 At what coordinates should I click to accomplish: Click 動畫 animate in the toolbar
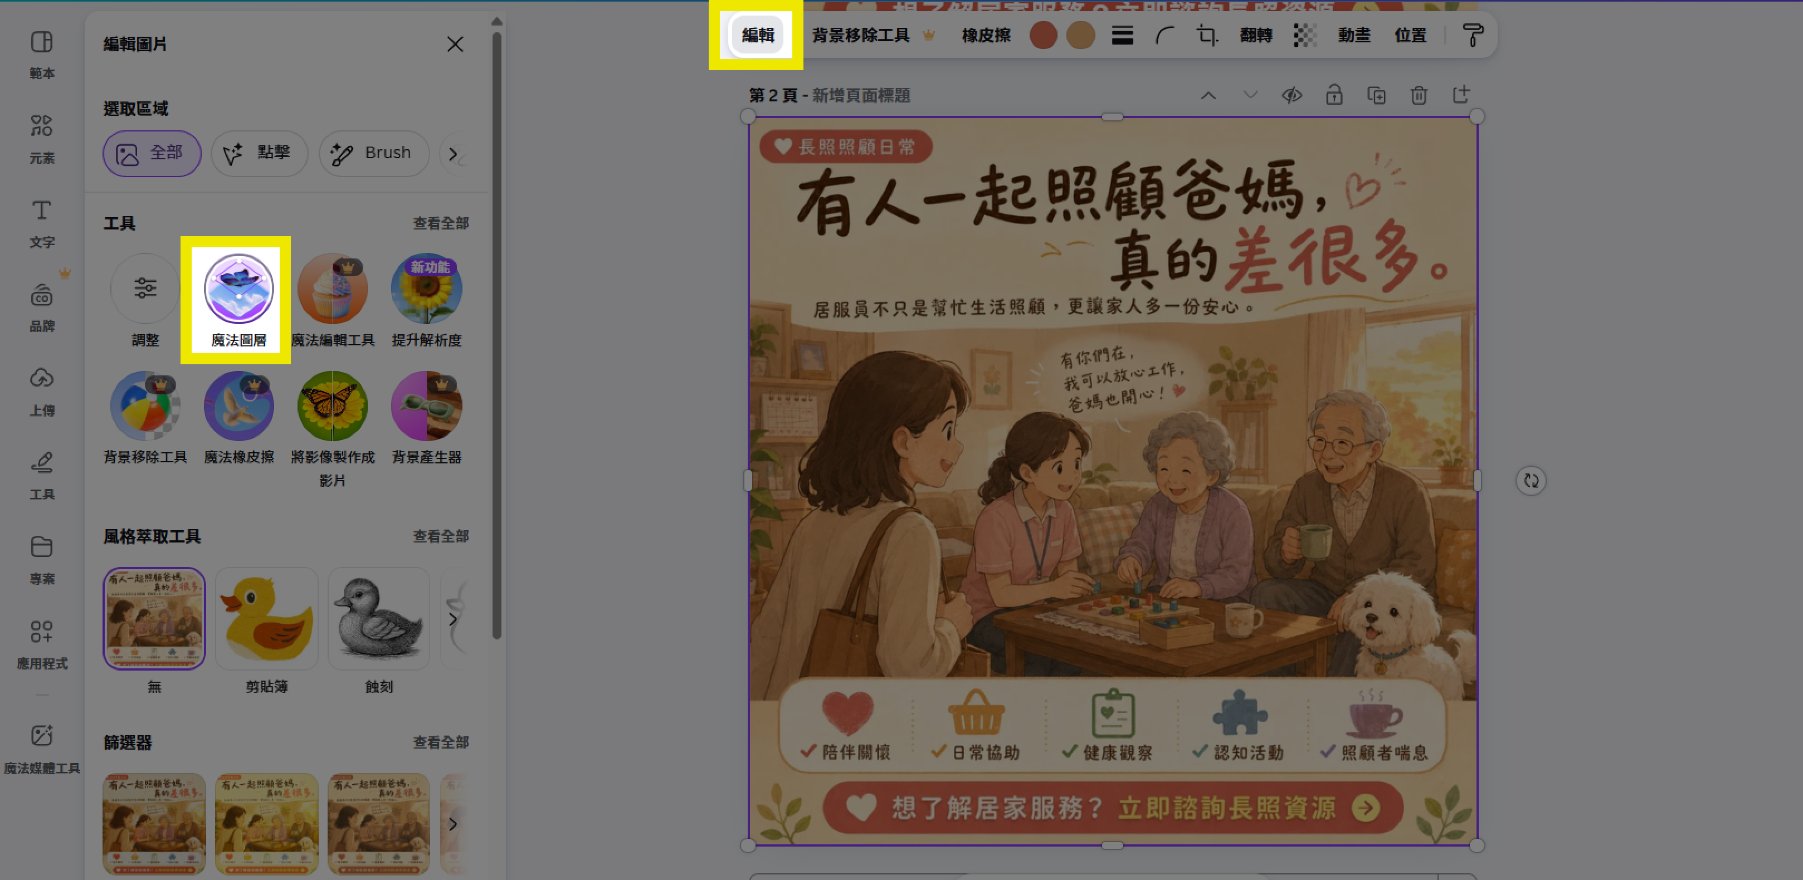coord(1354,35)
